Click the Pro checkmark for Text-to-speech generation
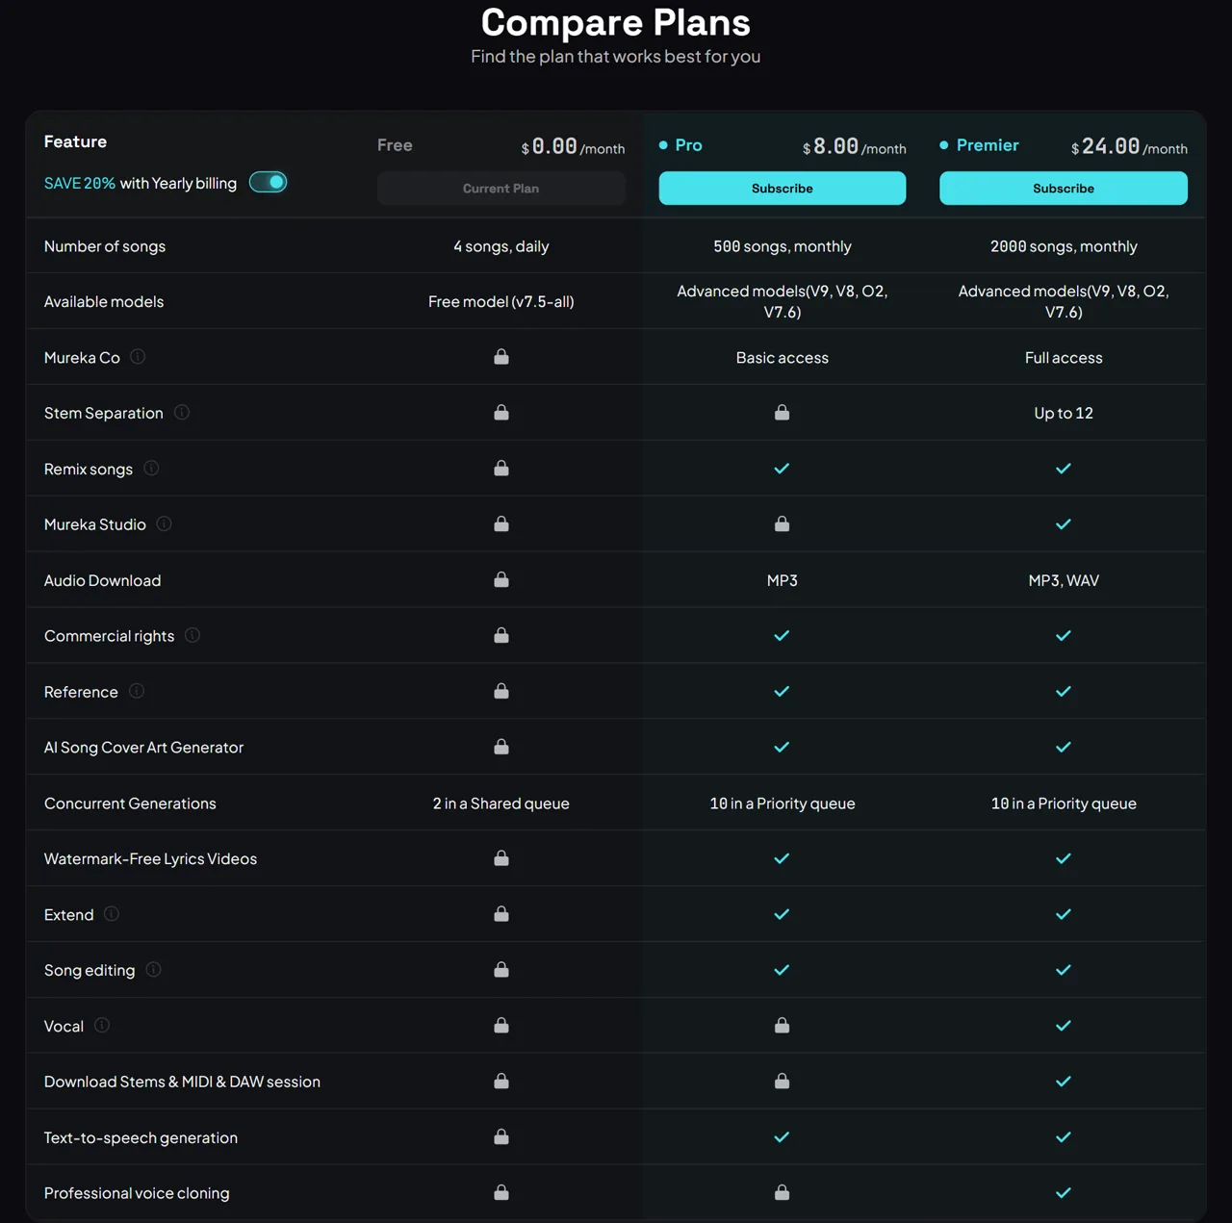Screen dimensions: 1232x1223 point(782,1137)
